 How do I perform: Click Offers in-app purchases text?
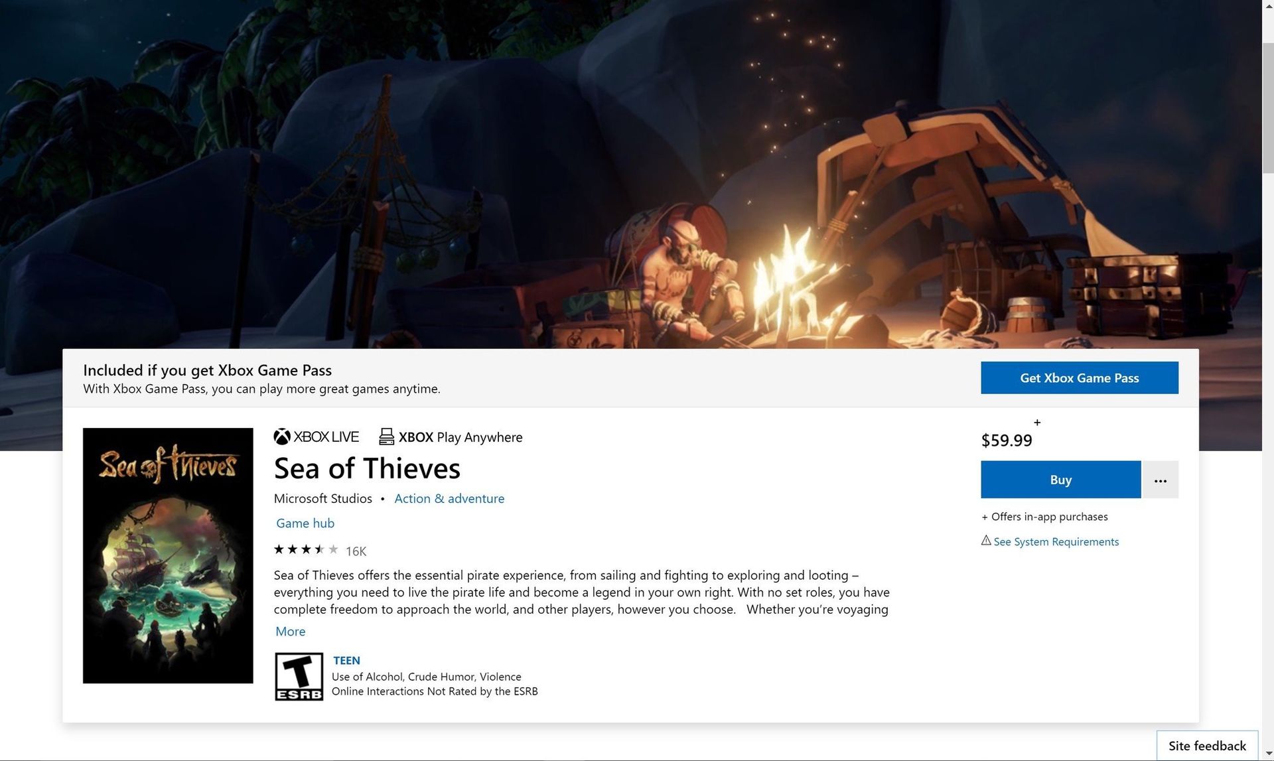tap(1045, 516)
